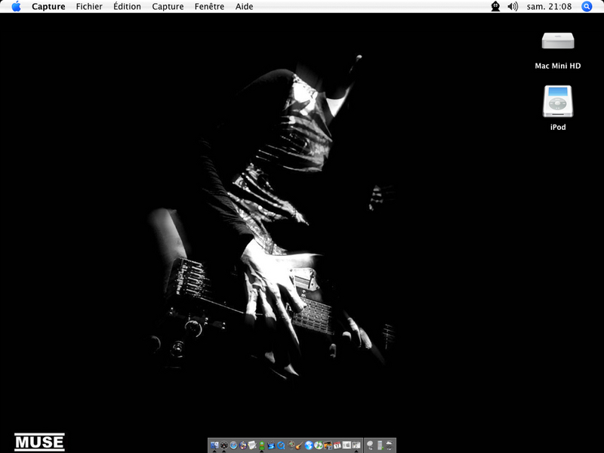Screen dimensions: 604x453
Task: Open Safari from the Dock
Action: point(233,445)
